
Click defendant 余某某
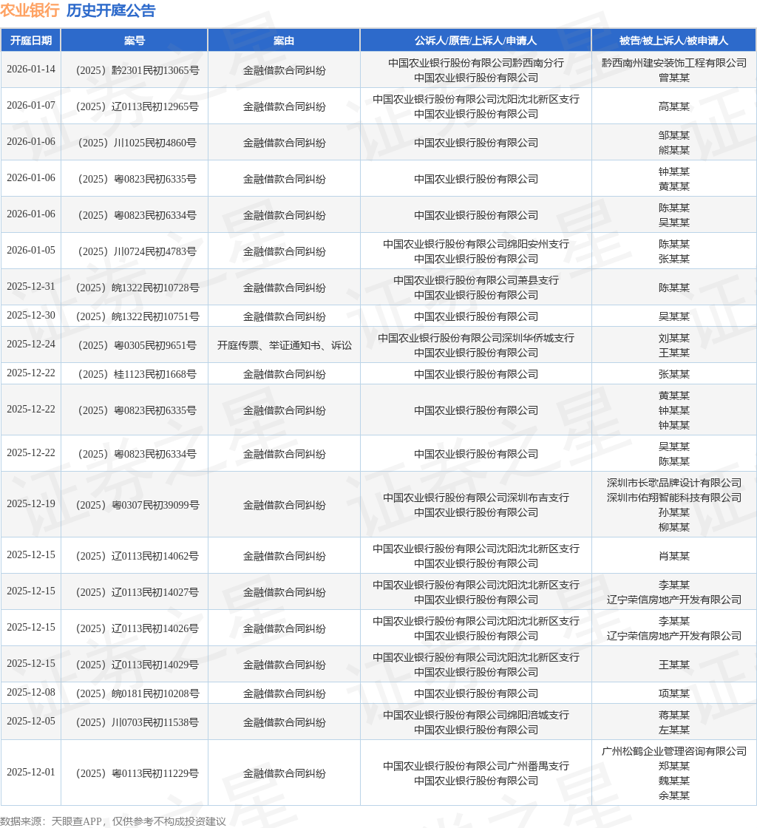point(674,795)
